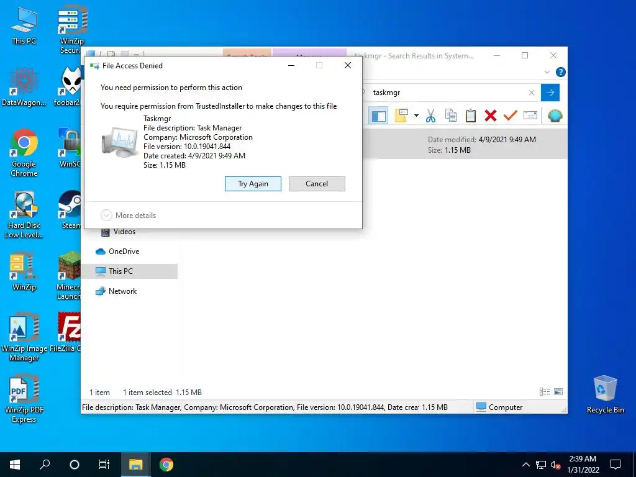The image size is (636, 477).
Task: Open the Recycle Bin
Action: pyautogui.click(x=605, y=394)
